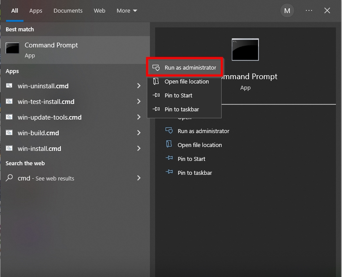Click the magnifier icon beside cmd web results
Viewport: 342px width, 277px height.
[9, 178]
